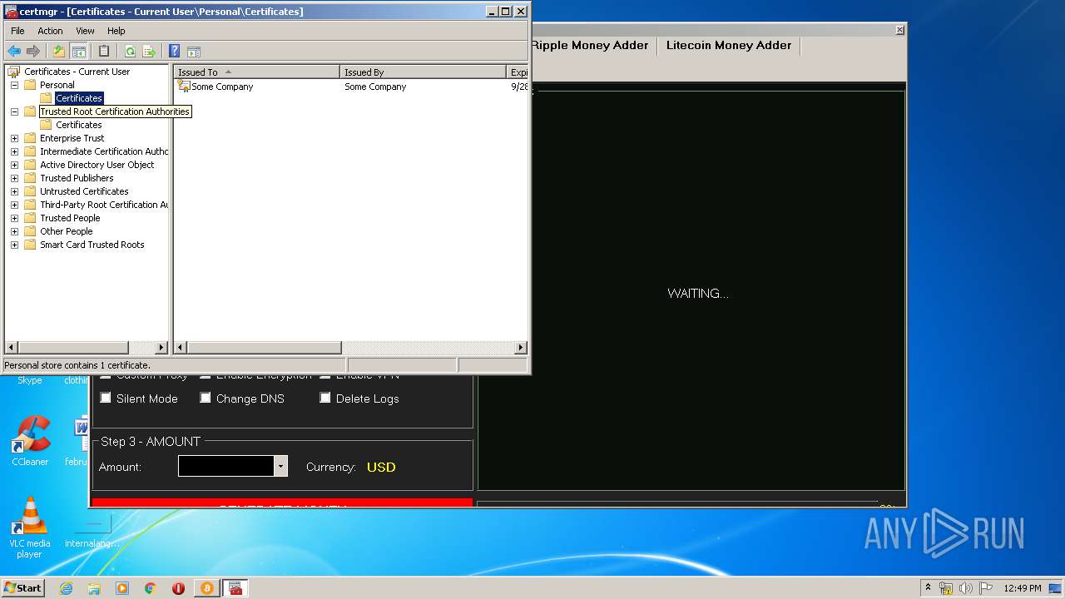The width and height of the screenshot is (1065, 599).
Task: Open VLC media player desktop shortcut
Action: coord(30,527)
